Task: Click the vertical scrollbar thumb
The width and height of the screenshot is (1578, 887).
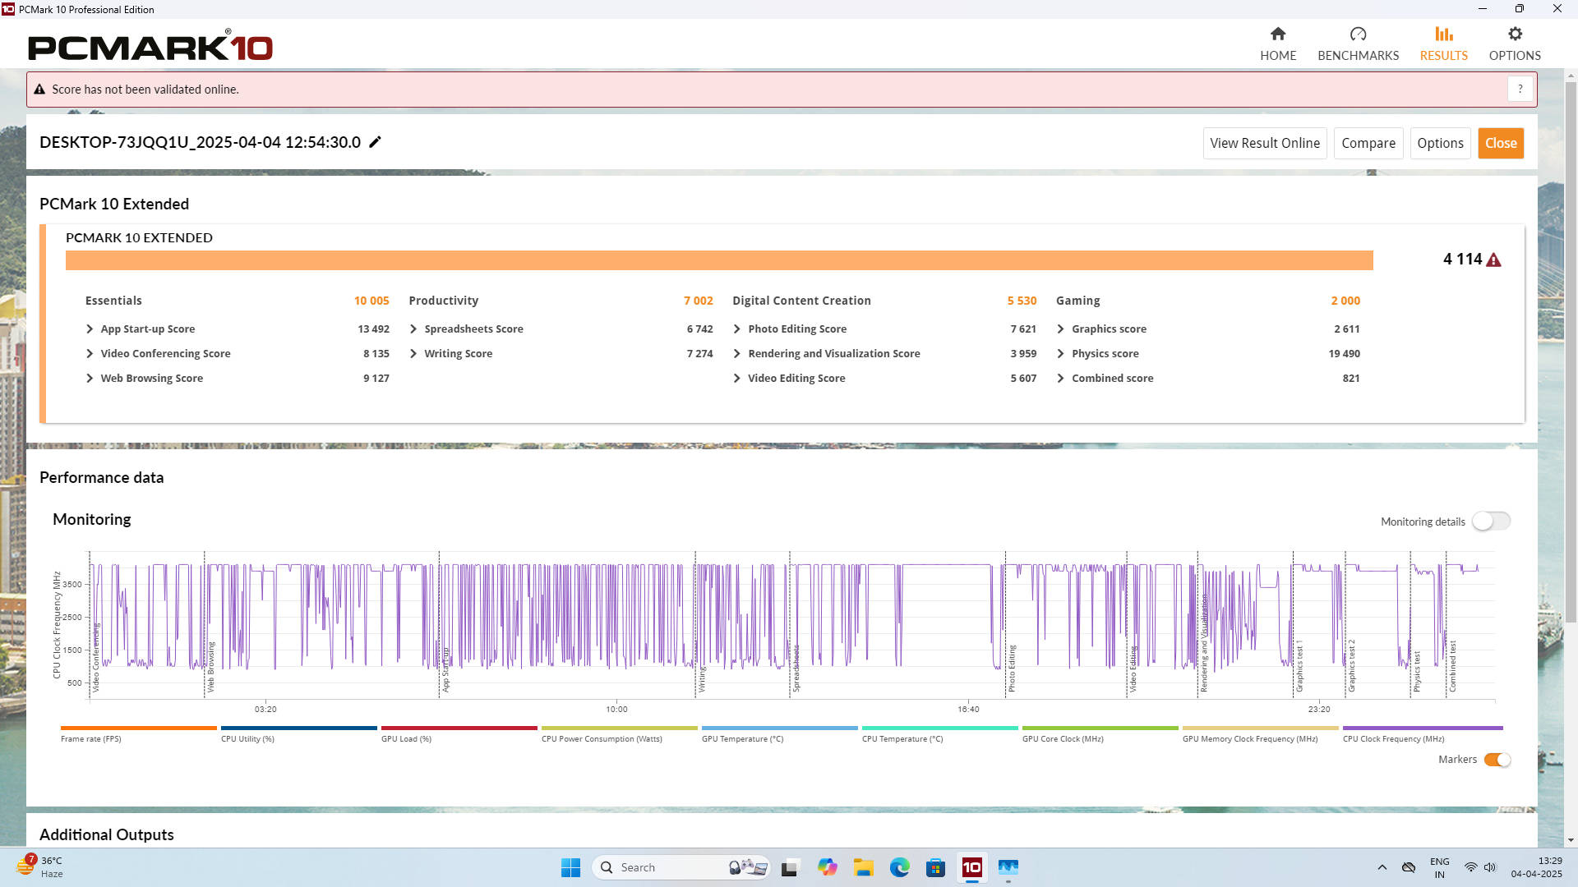Action: tap(1571, 352)
